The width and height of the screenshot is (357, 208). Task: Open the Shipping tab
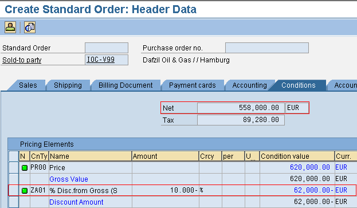click(x=68, y=85)
